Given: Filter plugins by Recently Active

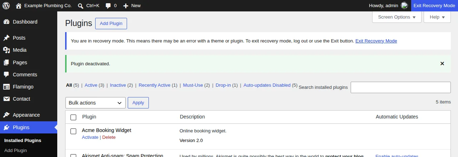Looking at the screenshot, I should (155, 85).
